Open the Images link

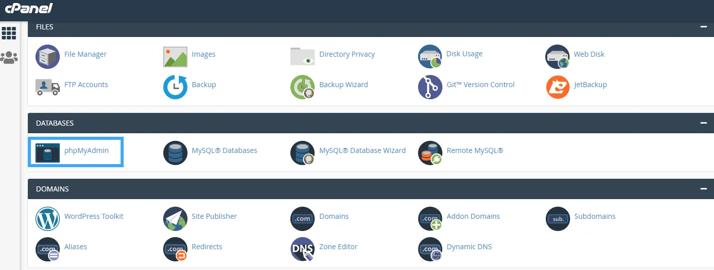point(204,54)
